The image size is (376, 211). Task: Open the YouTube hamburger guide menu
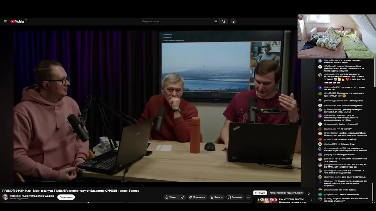(5, 21)
